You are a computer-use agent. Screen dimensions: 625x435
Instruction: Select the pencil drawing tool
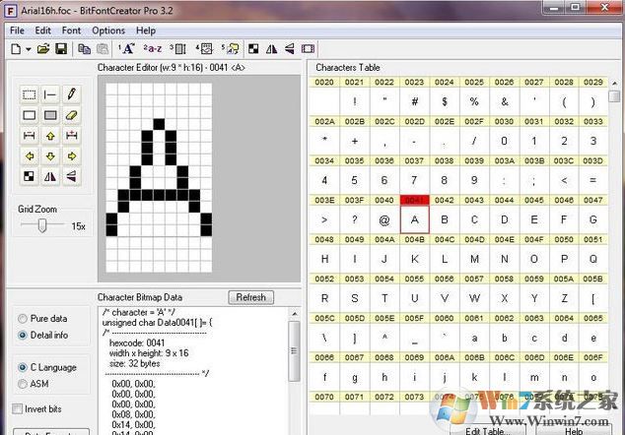point(71,94)
